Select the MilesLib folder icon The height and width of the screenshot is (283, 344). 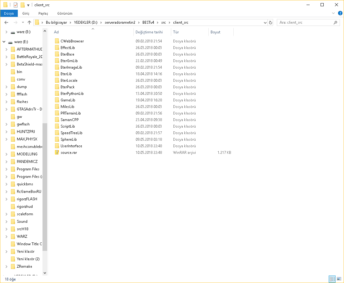pyautogui.click(x=57, y=107)
